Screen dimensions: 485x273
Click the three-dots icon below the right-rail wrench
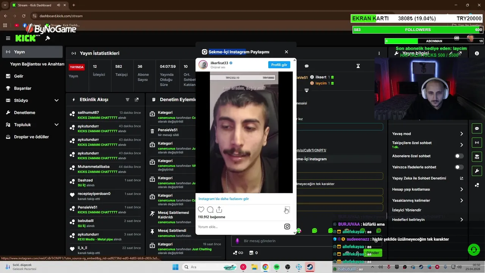tap(477, 185)
